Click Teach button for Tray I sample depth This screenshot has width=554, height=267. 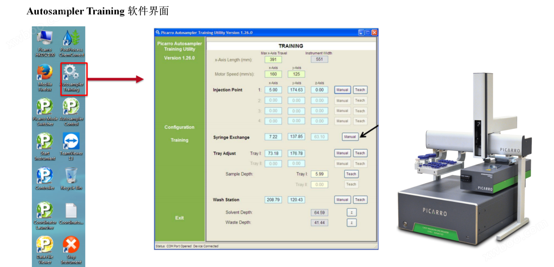click(x=351, y=174)
